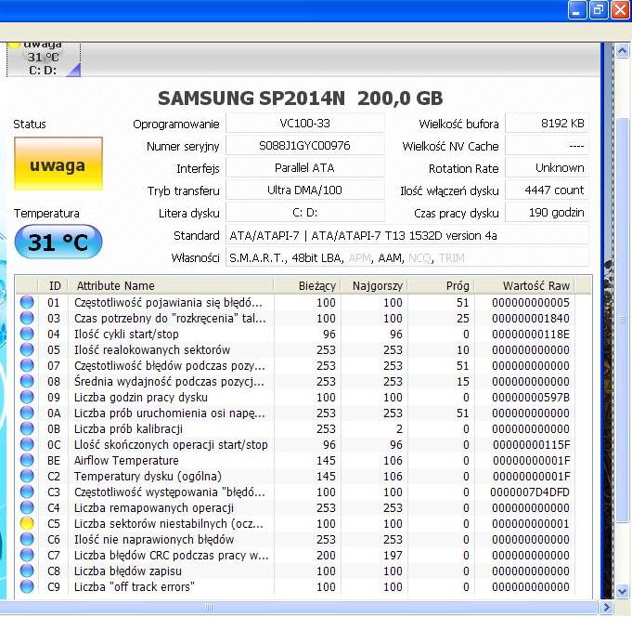The image size is (632, 617).
Task: Click the transfer mode field Ultra DMA/100
Action: click(304, 190)
